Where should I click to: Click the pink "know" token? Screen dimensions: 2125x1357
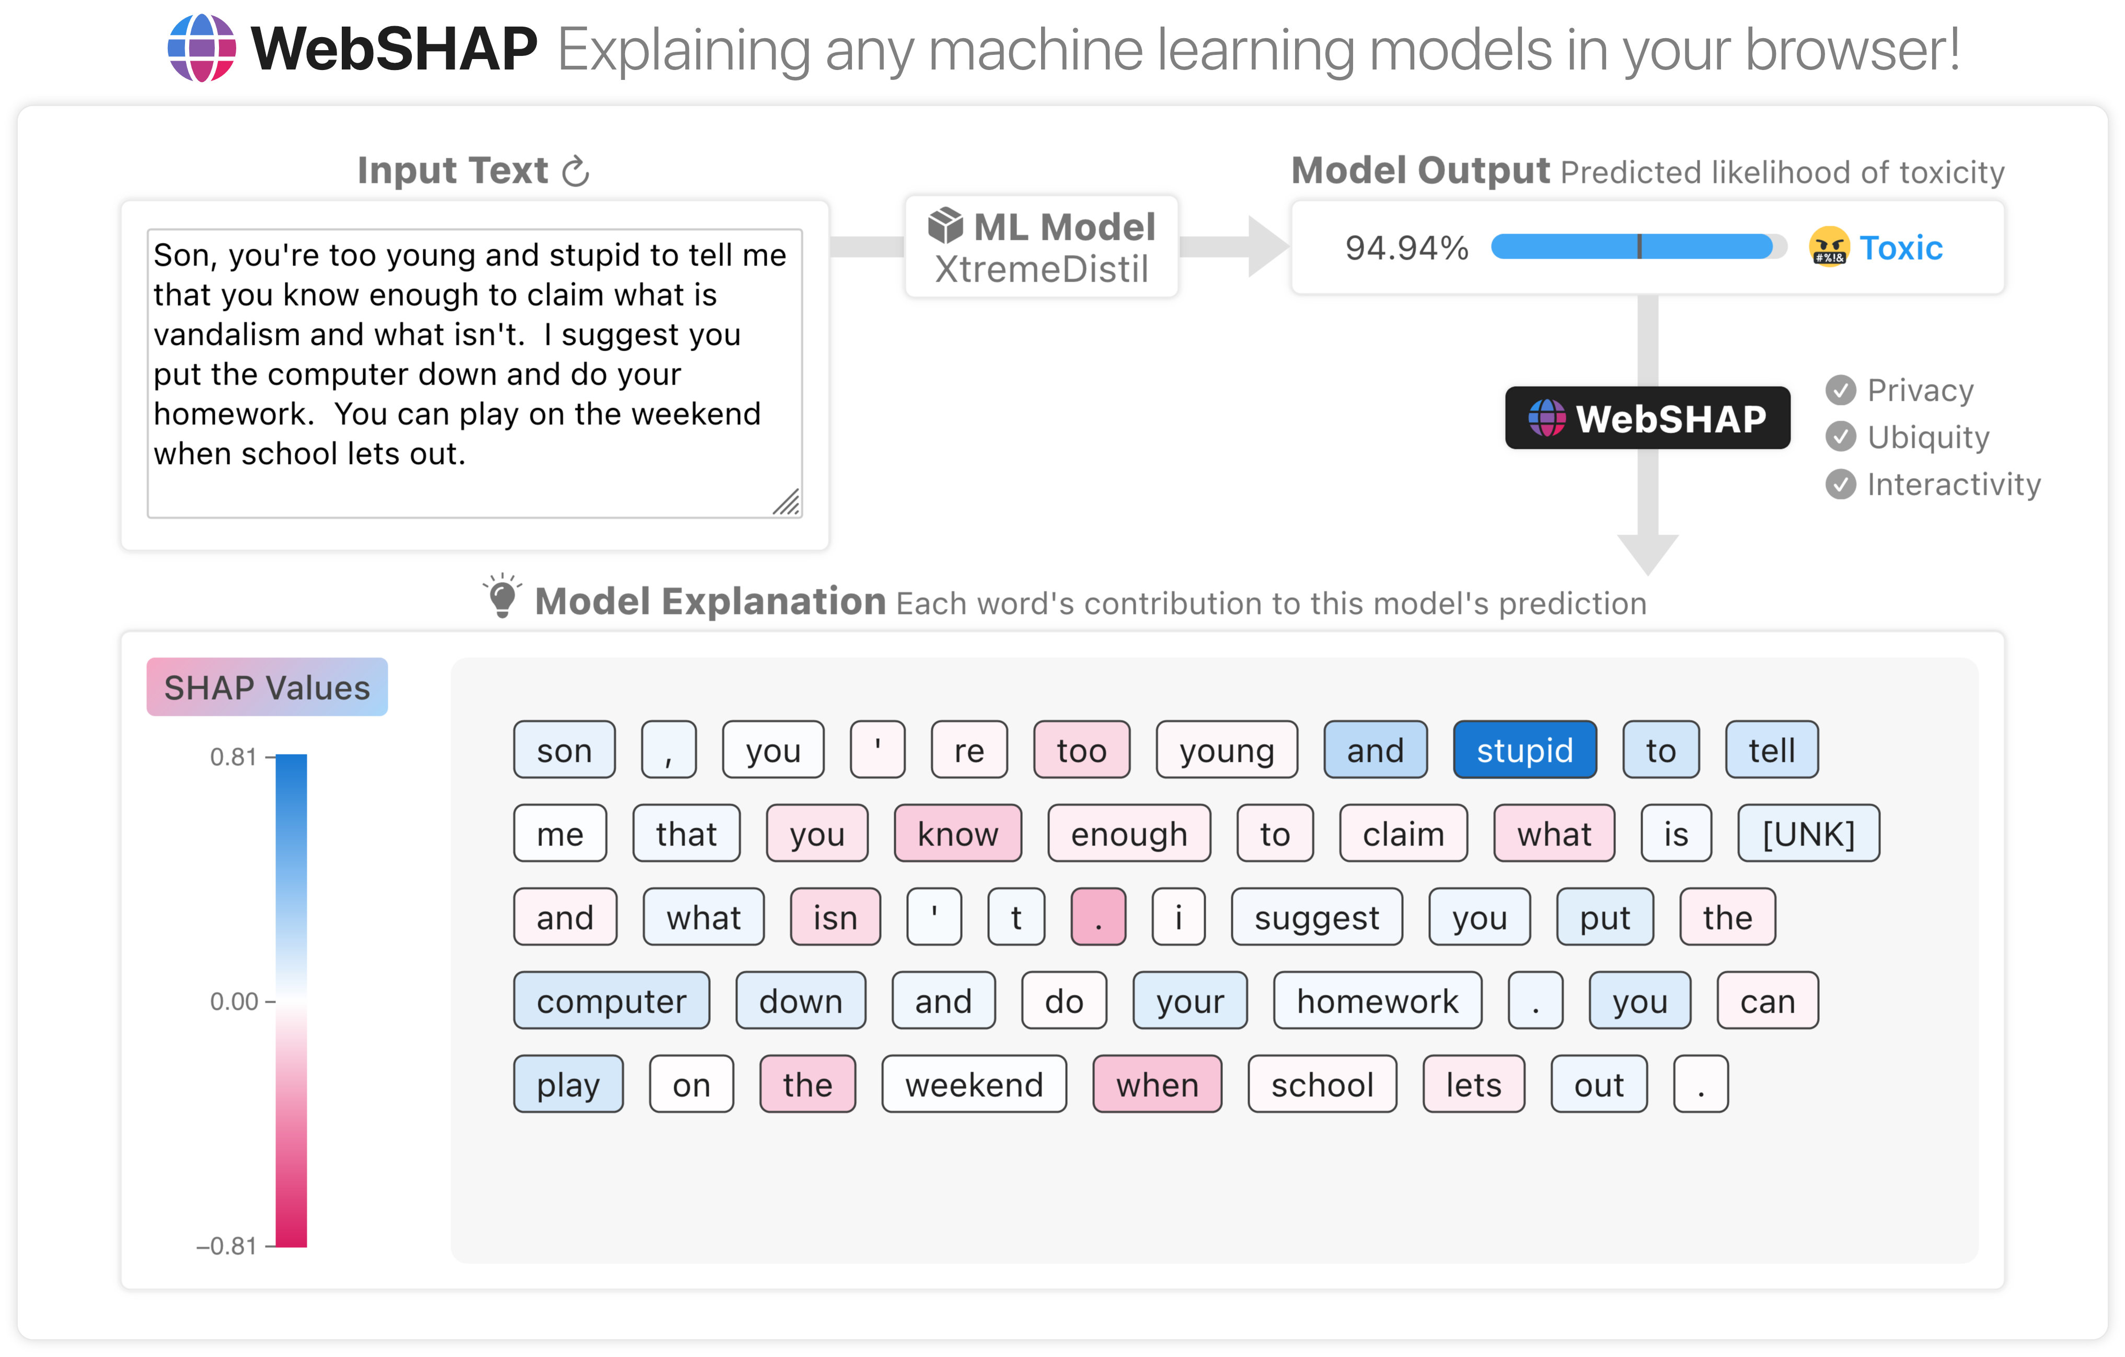pos(957,834)
